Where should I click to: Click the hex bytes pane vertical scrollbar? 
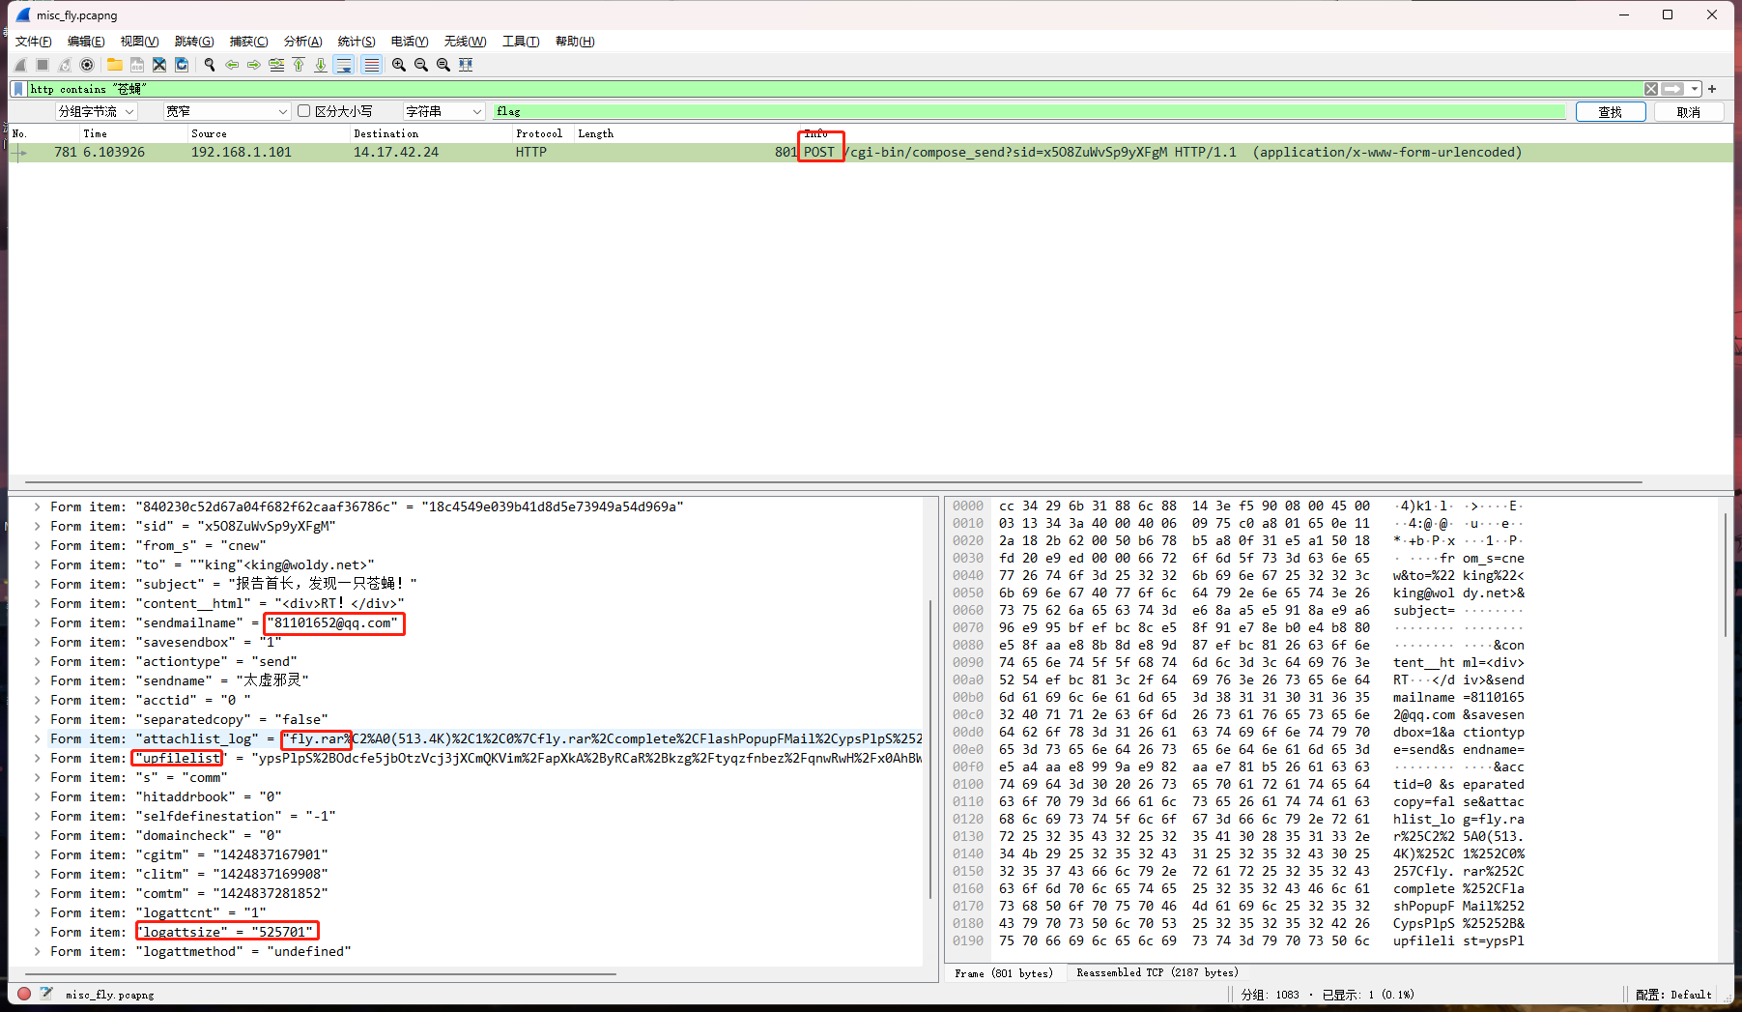(1726, 575)
